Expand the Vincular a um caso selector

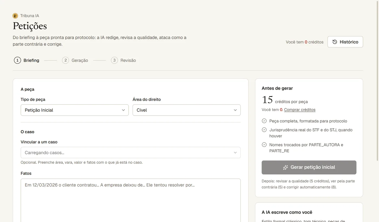(130, 153)
